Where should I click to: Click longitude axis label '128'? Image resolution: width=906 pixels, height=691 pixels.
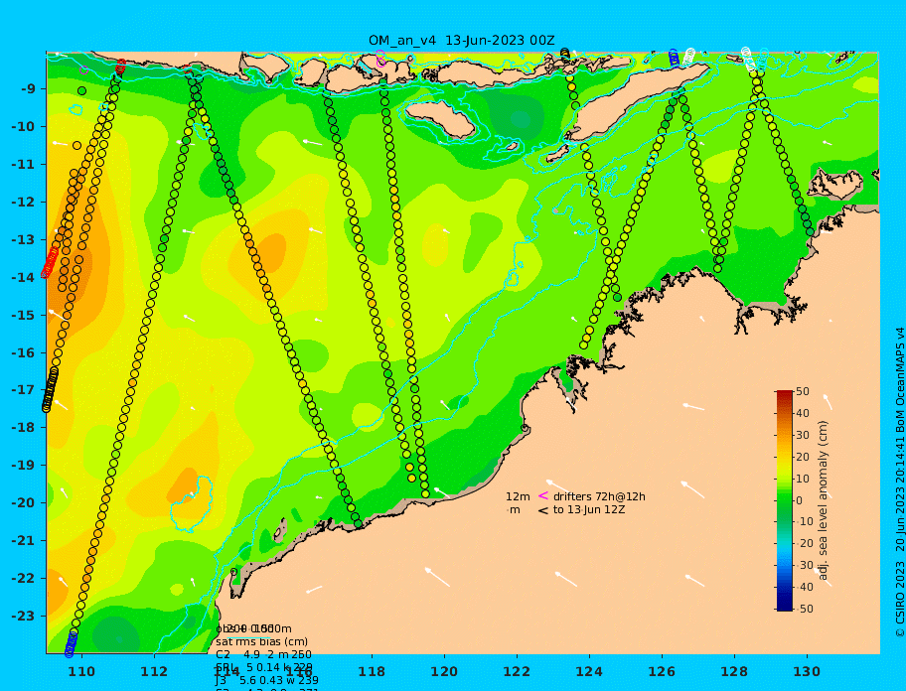coord(734,671)
